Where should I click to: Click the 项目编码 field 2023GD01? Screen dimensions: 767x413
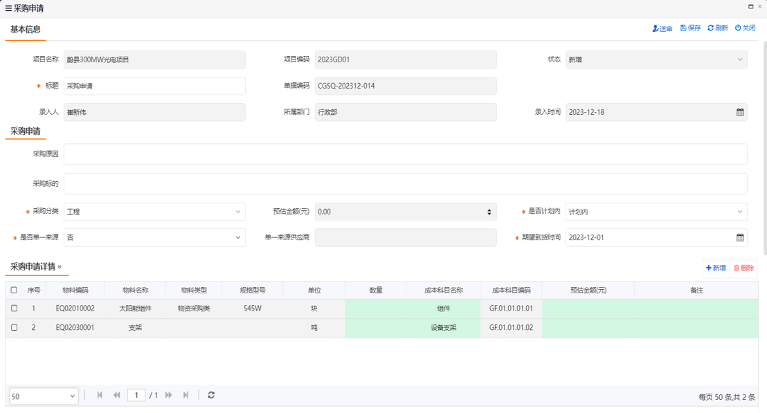pyautogui.click(x=406, y=59)
